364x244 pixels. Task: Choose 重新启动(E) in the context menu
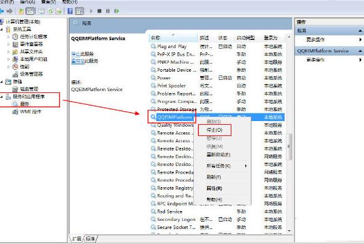218,155
